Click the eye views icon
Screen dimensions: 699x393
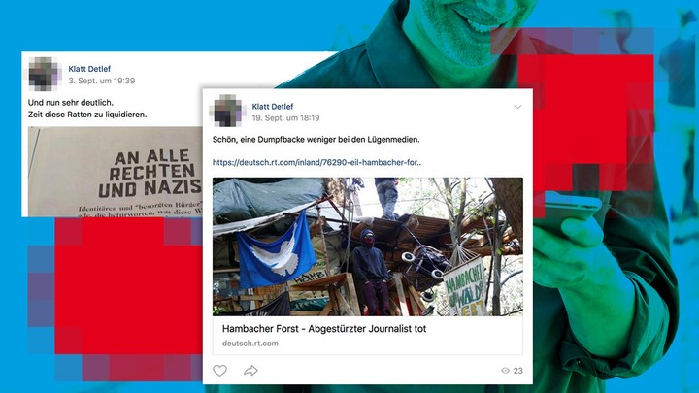pyautogui.click(x=505, y=371)
